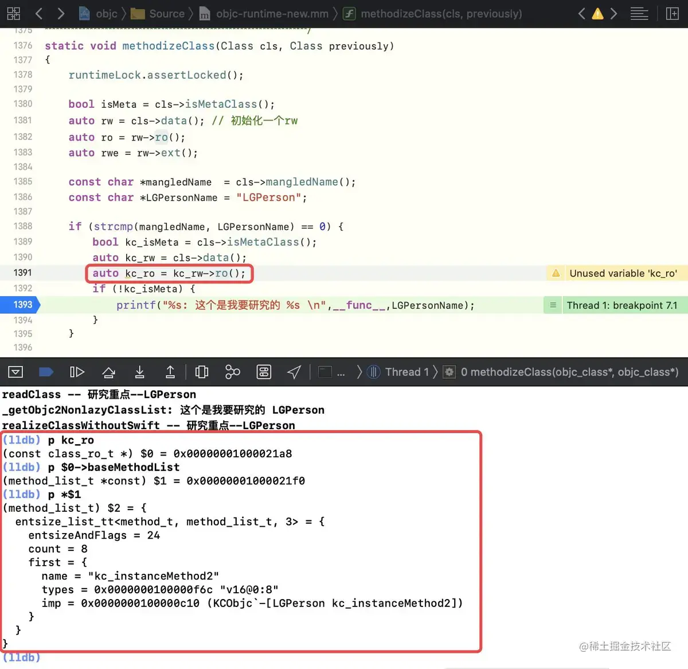Open objc-runtime-new.mm breadcrumb
This screenshot has width=688, height=669.
(264, 13)
